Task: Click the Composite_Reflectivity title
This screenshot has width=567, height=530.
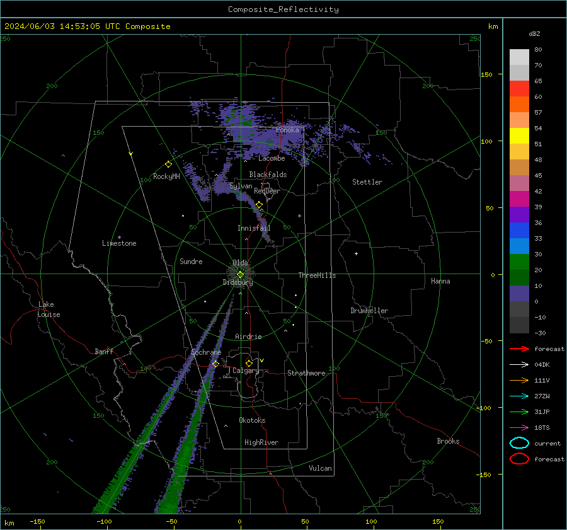Action: [x=283, y=9]
